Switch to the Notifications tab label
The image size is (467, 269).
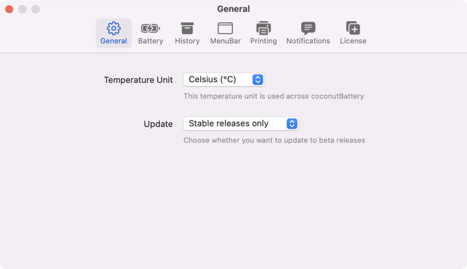(x=308, y=41)
